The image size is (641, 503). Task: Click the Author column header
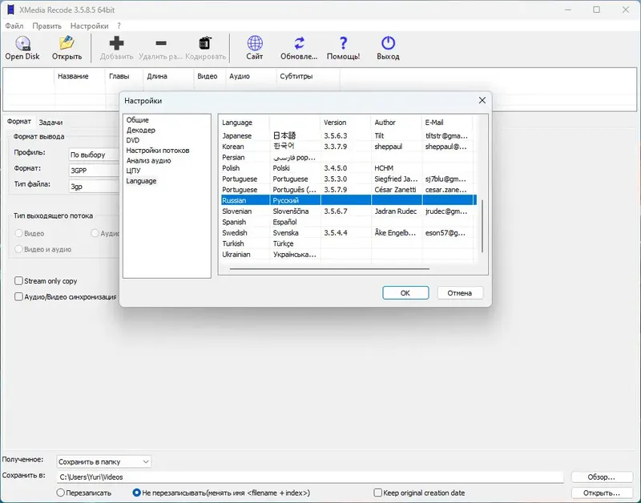(x=397, y=123)
